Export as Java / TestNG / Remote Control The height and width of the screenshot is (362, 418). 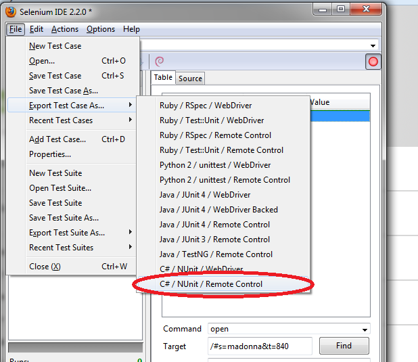click(223, 254)
